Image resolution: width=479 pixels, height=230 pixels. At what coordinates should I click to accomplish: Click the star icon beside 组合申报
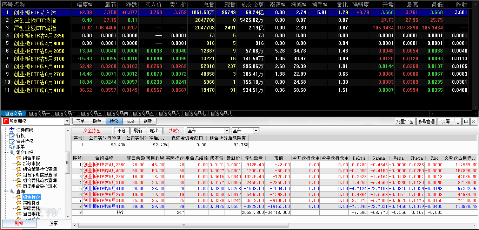point(19,158)
